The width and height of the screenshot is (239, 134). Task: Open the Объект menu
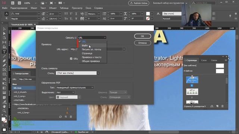pos(53,8)
